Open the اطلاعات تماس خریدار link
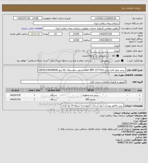148x163 pixels. click(32, 28)
